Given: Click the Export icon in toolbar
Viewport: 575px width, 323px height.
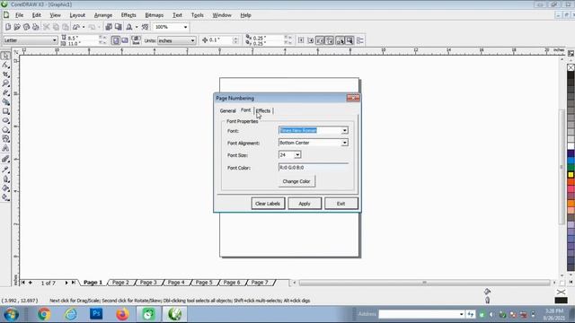Looking at the screenshot, I should pyautogui.click(x=118, y=27).
